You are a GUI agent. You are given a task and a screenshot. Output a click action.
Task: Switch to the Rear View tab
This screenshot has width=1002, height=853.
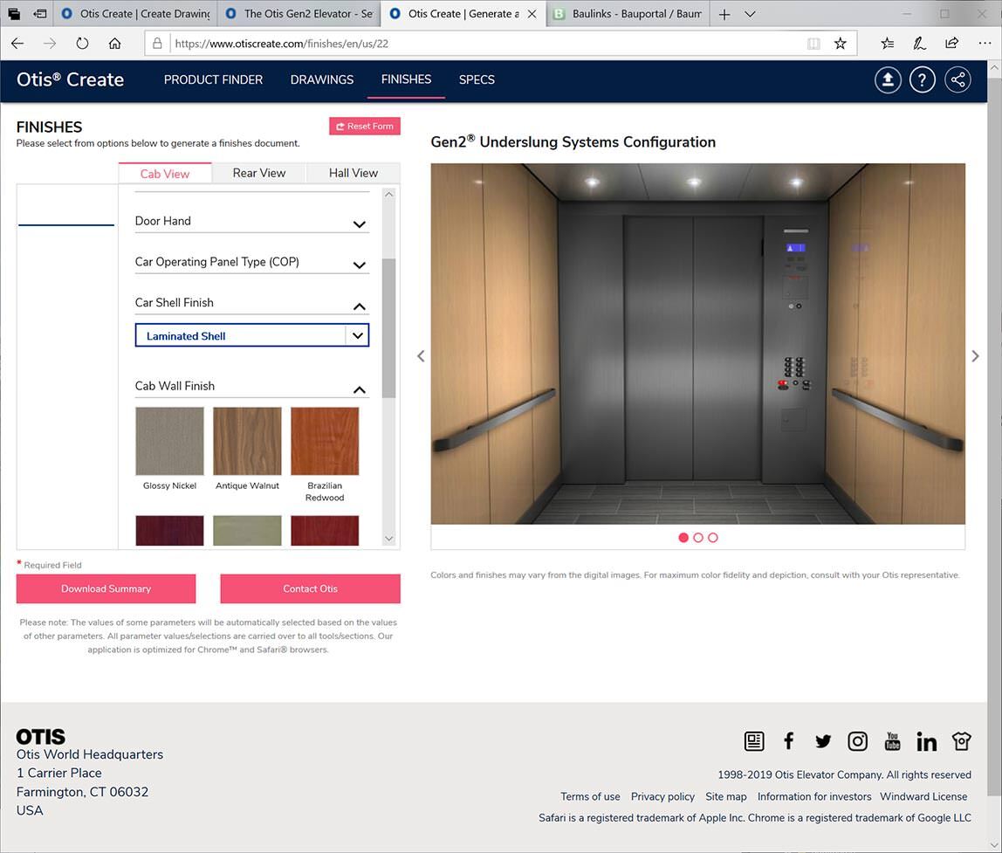point(259,173)
